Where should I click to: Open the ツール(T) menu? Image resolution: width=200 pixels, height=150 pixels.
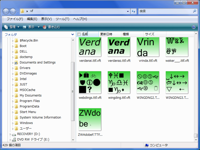pos(62,19)
